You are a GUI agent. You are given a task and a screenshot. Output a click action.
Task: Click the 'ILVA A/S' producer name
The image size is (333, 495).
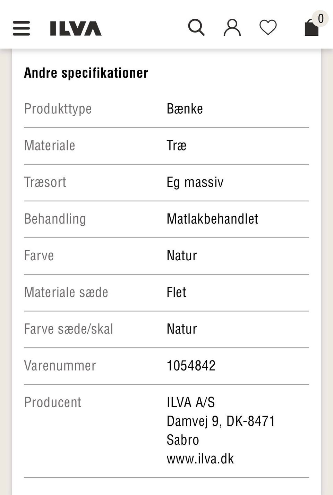tap(191, 402)
